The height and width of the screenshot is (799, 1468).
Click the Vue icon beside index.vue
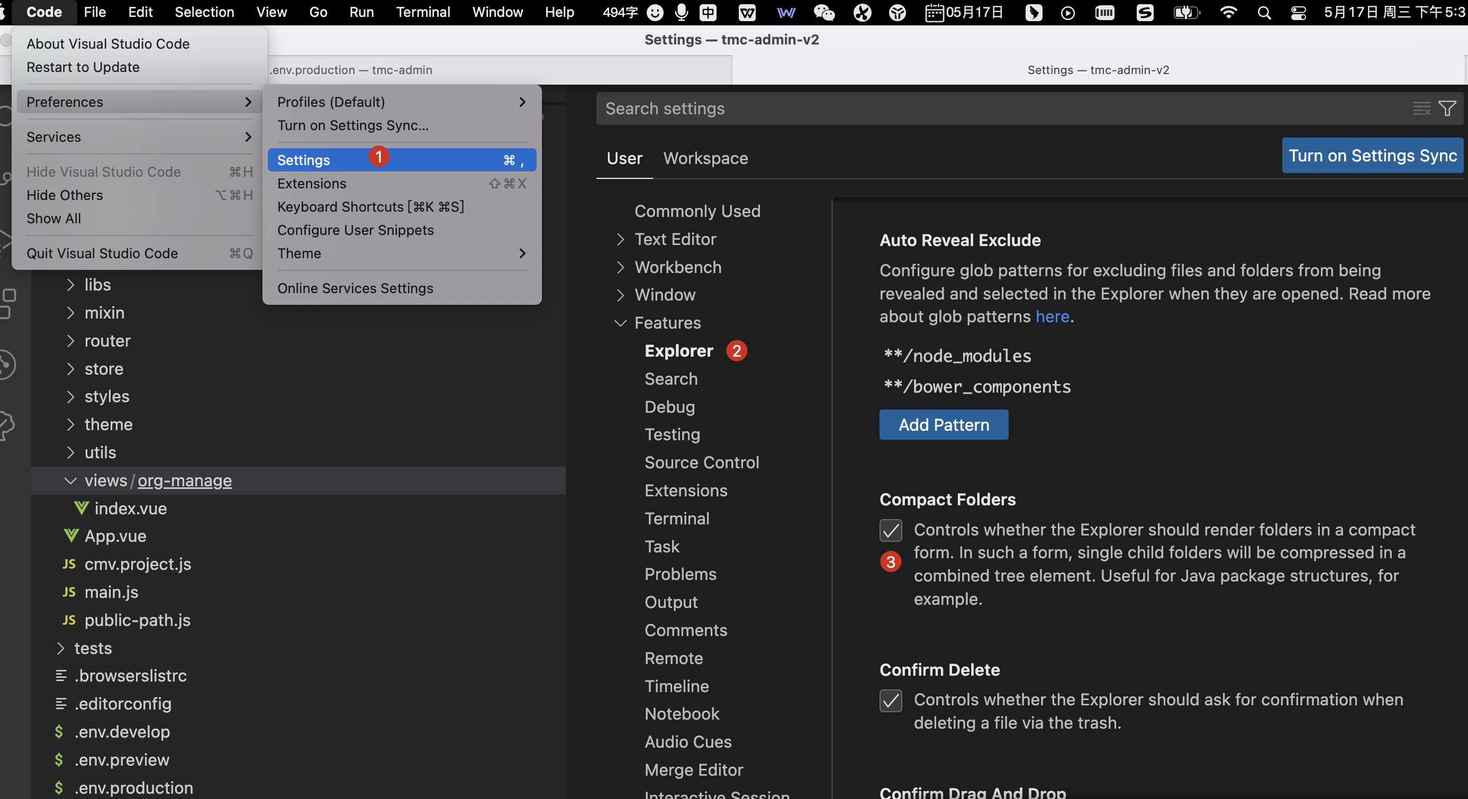tap(81, 507)
